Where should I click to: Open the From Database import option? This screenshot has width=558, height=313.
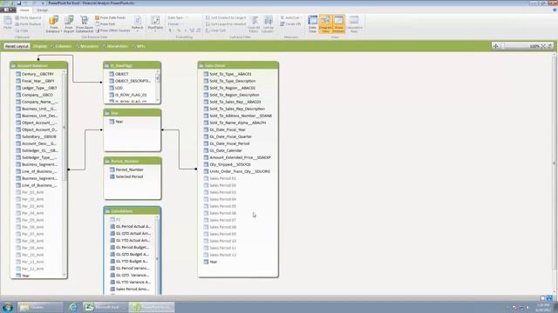(54, 24)
